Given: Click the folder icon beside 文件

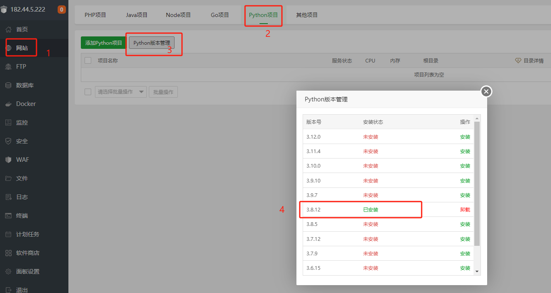Looking at the screenshot, I should point(8,178).
